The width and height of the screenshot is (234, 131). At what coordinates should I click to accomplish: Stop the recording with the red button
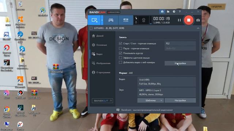(189, 20)
